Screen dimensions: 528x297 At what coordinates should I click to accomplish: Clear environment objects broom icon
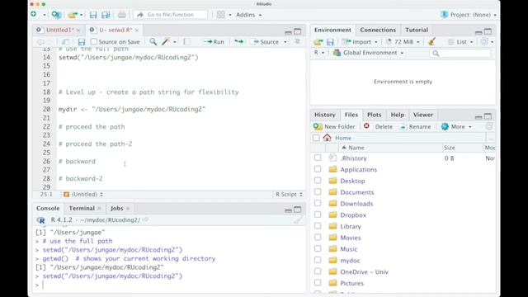click(431, 41)
